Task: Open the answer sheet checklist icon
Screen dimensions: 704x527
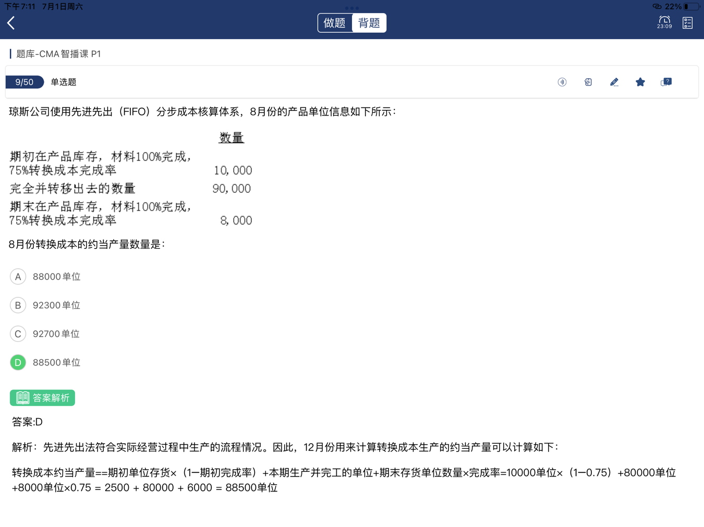Action: (687, 23)
